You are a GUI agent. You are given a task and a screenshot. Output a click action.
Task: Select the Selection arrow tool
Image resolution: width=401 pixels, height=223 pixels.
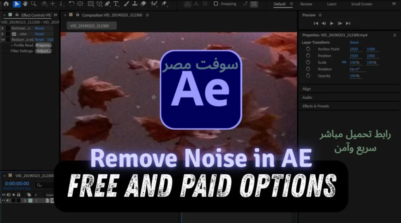[17, 4]
